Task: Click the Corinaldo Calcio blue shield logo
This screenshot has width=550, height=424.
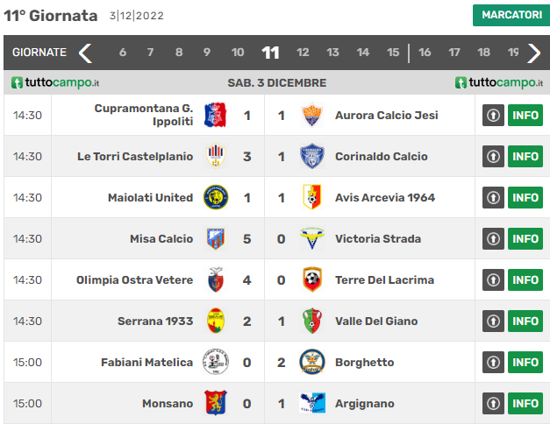Action: [312, 156]
